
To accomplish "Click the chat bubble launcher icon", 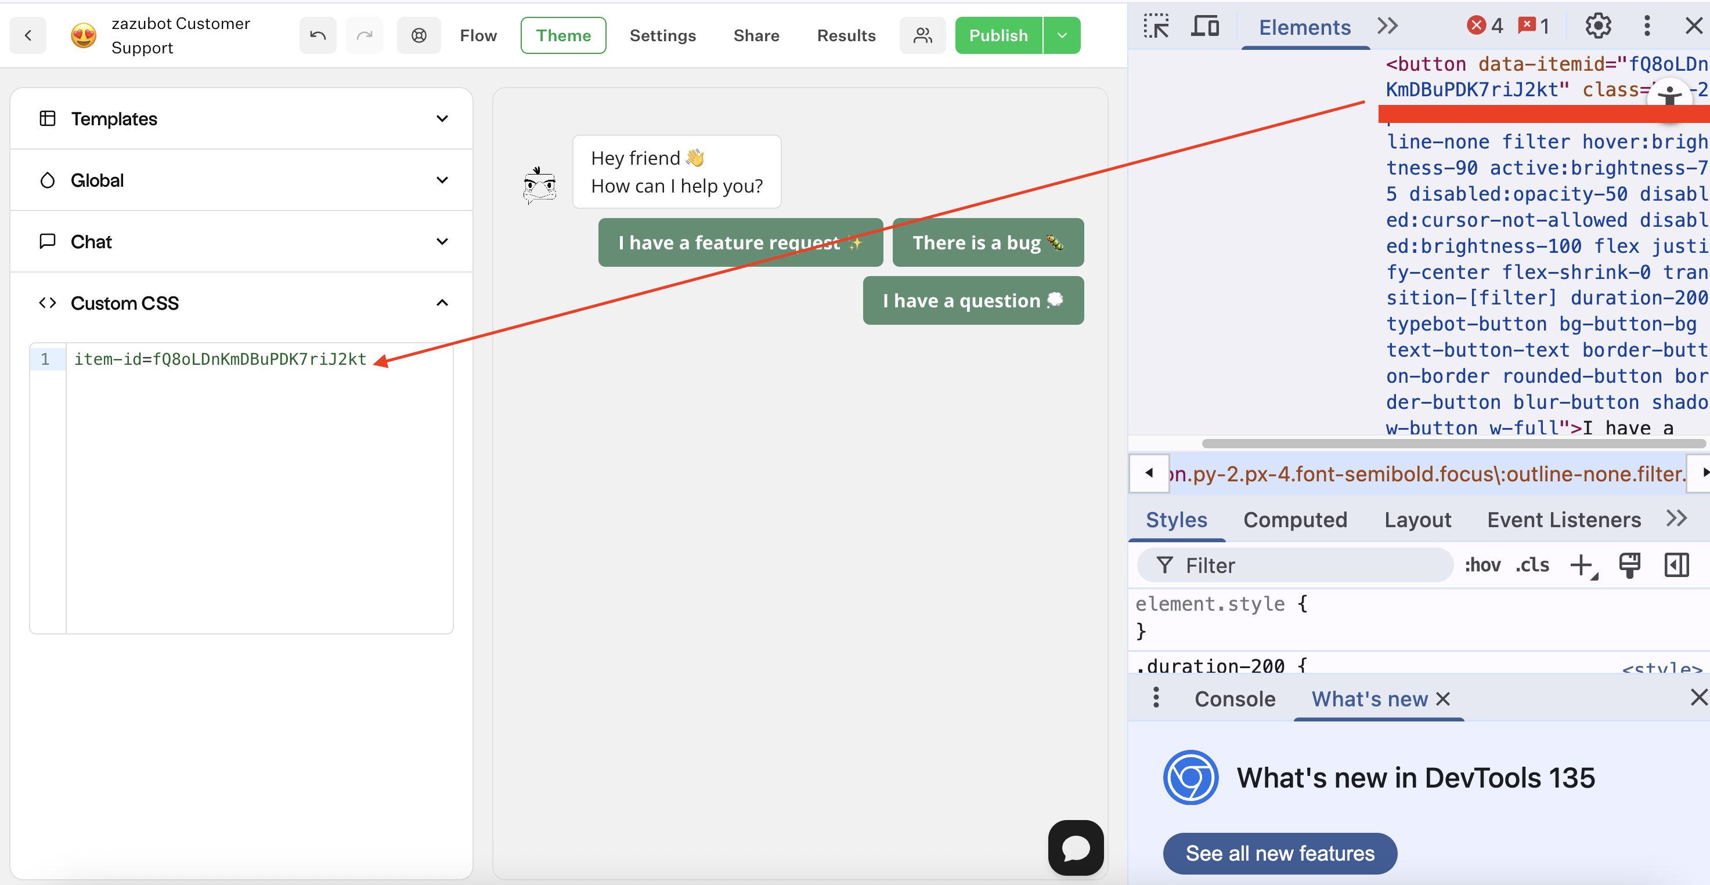I will pyautogui.click(x=1076, y=847).
